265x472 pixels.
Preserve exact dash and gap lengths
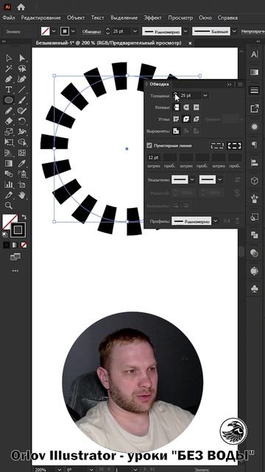217,146
